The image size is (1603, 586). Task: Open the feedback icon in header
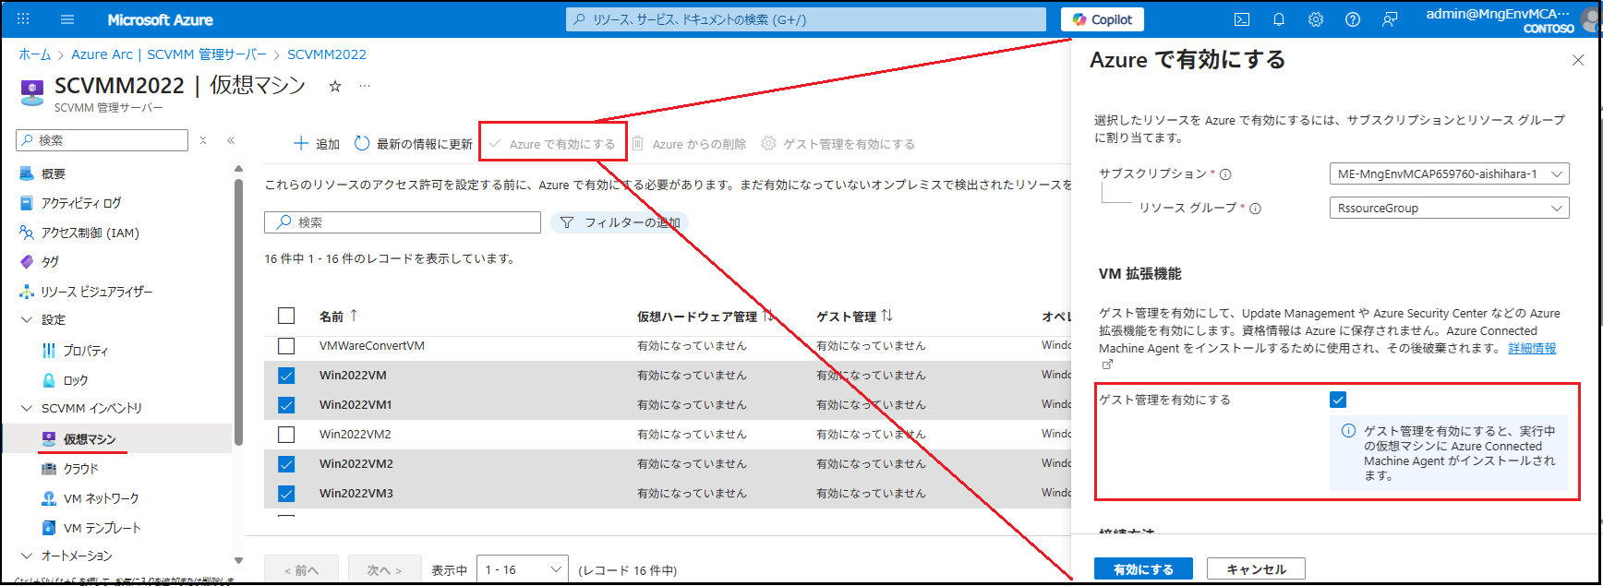tap(1390, 19)
